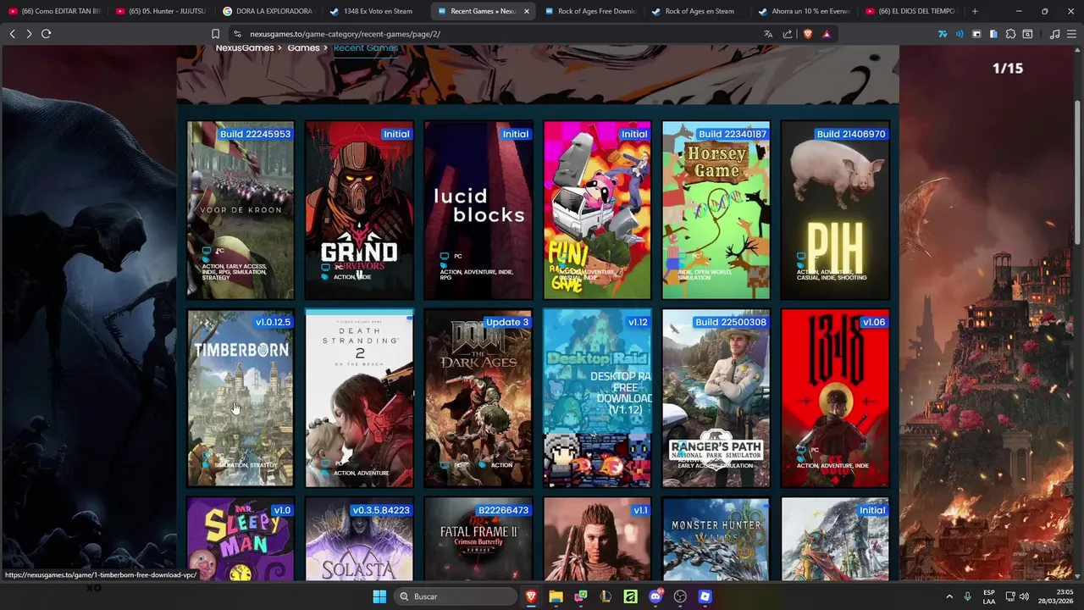The height and width of the screenshot is (610, 1084).
Task: Reload the page with the refresh icon
Action: point(46,34)
